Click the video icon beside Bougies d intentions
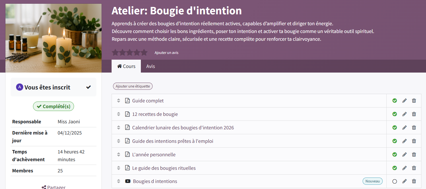 128,181
